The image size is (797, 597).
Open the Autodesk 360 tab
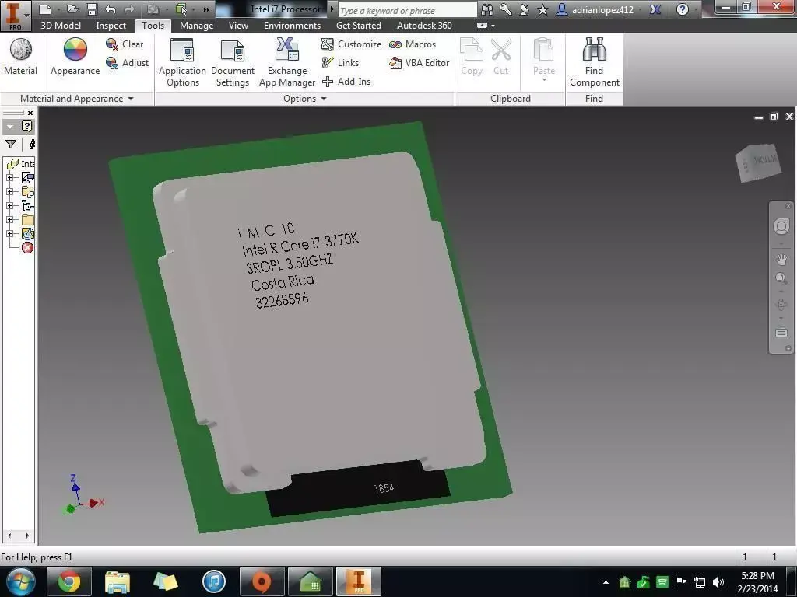424,26
